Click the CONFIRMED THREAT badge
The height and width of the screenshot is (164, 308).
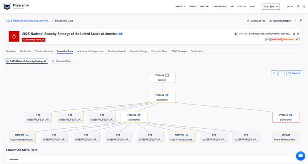pyautogui.click(x=34, y=40)
